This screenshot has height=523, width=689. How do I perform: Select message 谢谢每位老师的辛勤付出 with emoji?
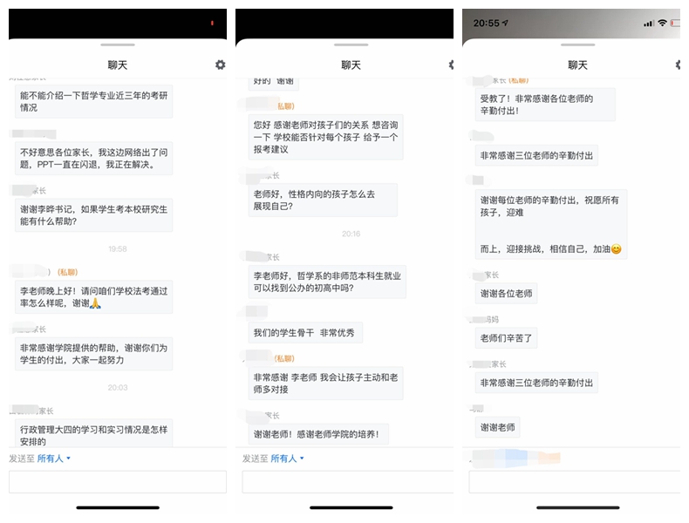(x=551, y=224)
